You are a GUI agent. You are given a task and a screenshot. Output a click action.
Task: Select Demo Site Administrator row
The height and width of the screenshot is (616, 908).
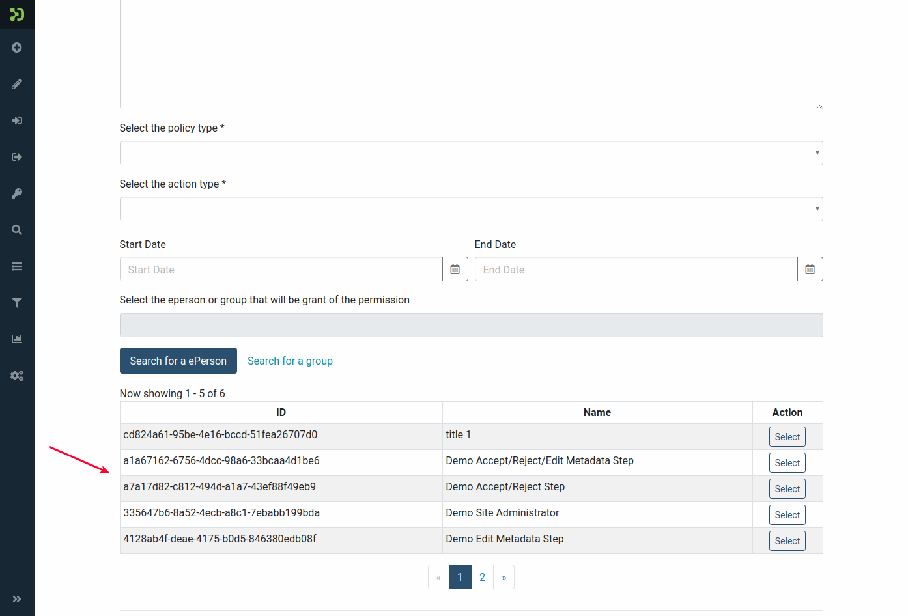787,515
